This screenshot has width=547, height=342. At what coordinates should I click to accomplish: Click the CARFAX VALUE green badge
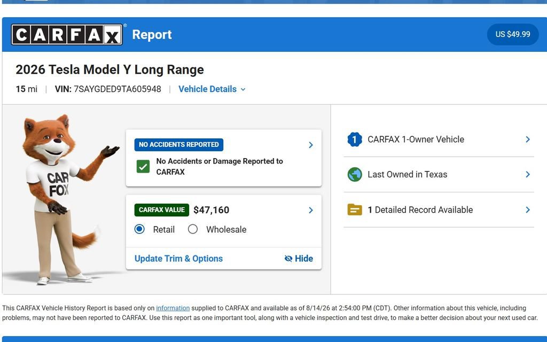click(161, 209)
